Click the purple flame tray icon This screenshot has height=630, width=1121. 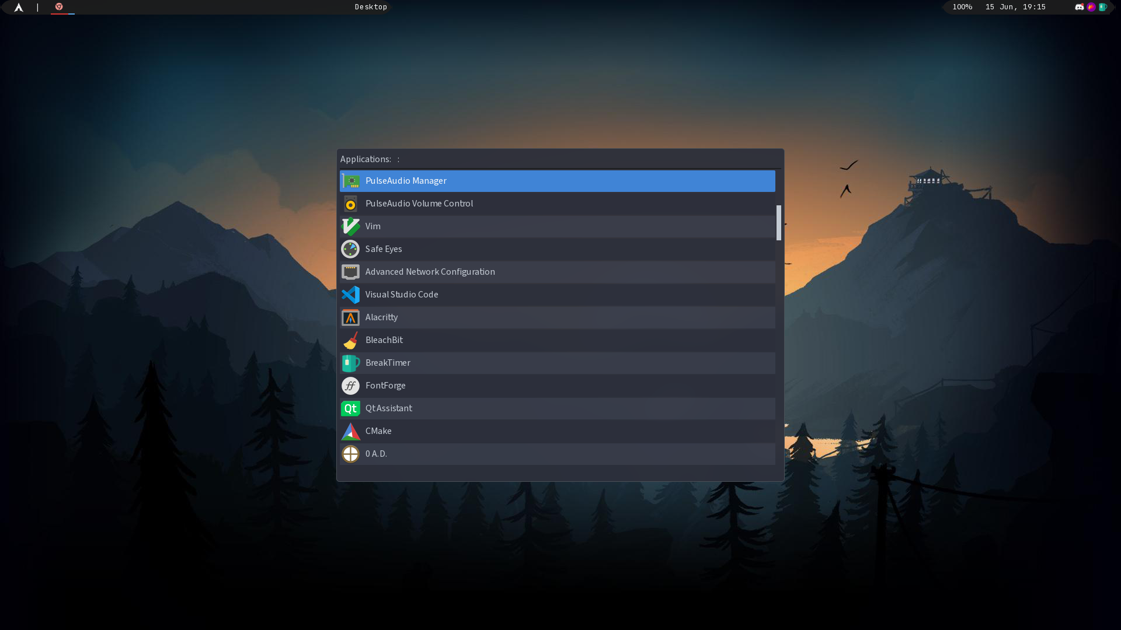coord(1091,7)
